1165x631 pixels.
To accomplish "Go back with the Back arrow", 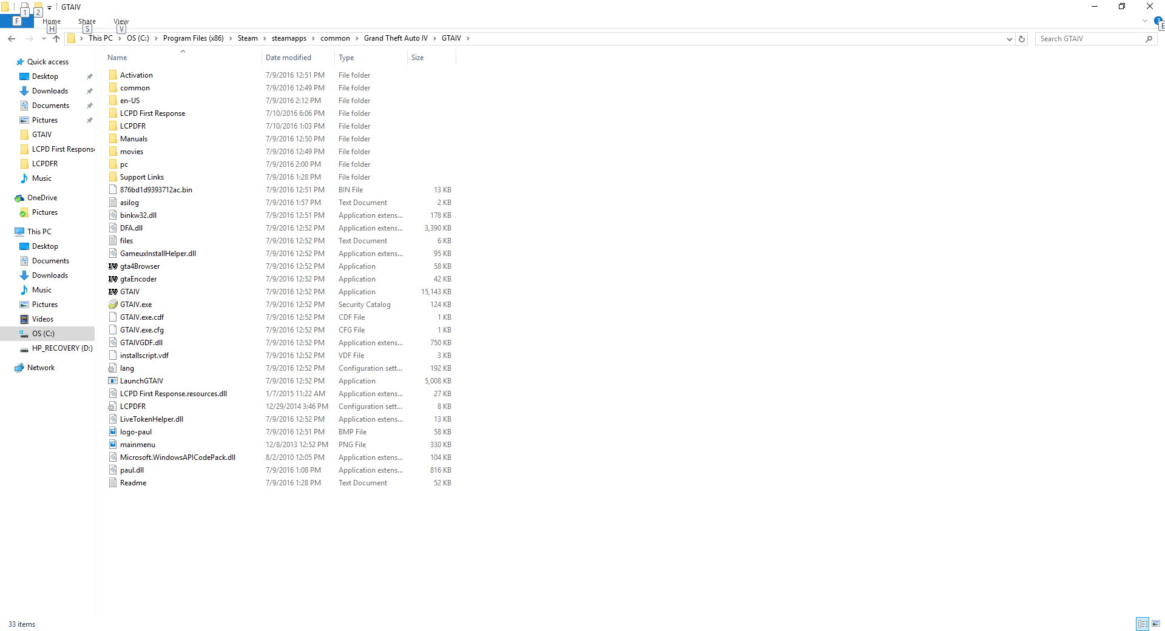I will coord(12,39).
